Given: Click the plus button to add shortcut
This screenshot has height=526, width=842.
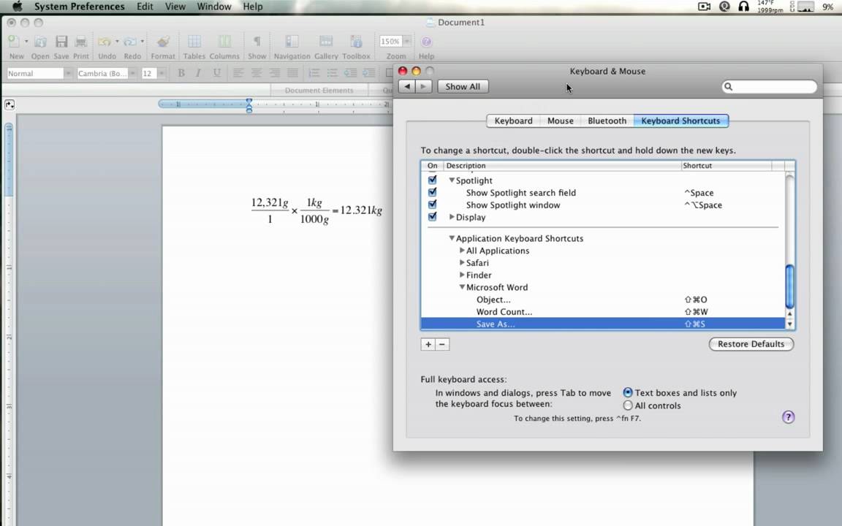Looking at the screenshot, I should click(x=428, y=344).
